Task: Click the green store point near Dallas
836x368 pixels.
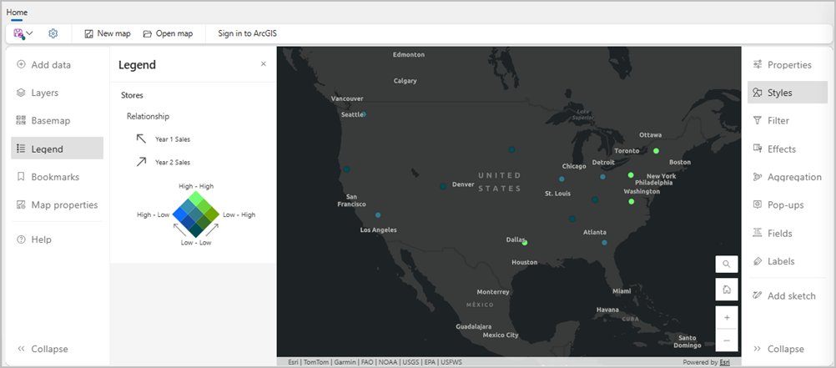Action: pos(525,243)
